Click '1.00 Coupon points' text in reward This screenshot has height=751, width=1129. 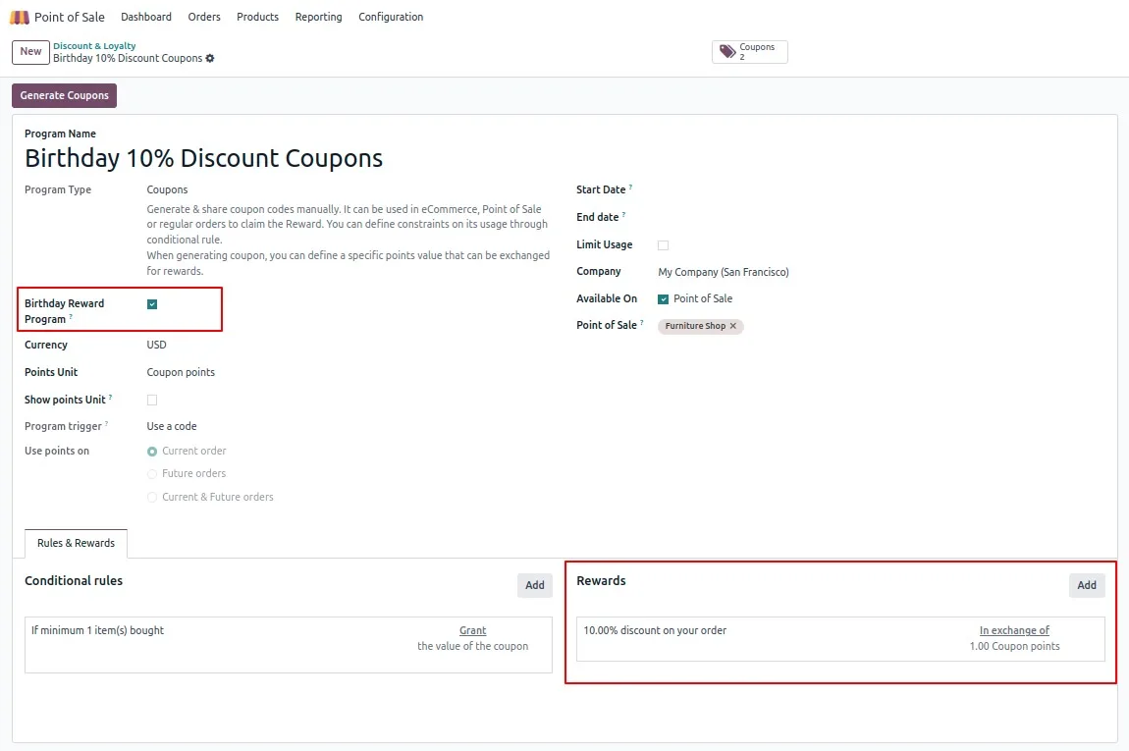[x=1014, y=647]
